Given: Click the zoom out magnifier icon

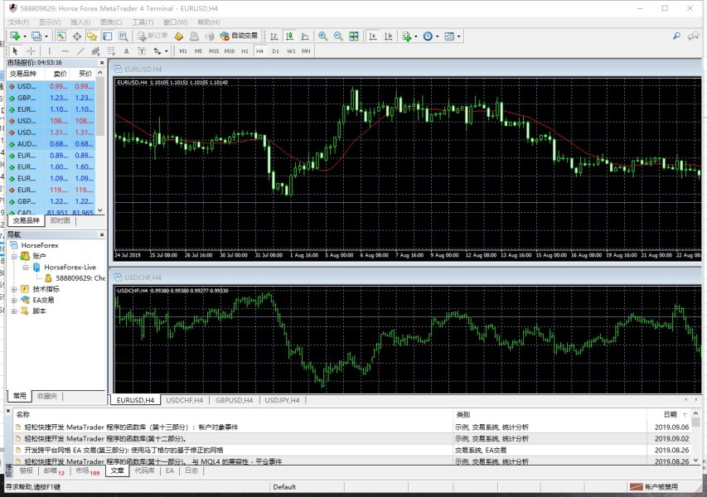Looking at the screenshot, I should [x=337, y=36].
